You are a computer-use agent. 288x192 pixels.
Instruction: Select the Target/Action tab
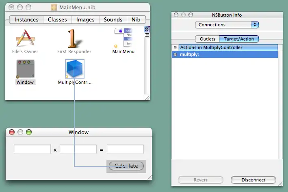pos(239,39)
